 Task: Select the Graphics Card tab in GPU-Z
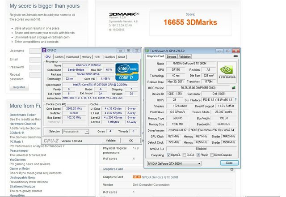click(155, 56)
